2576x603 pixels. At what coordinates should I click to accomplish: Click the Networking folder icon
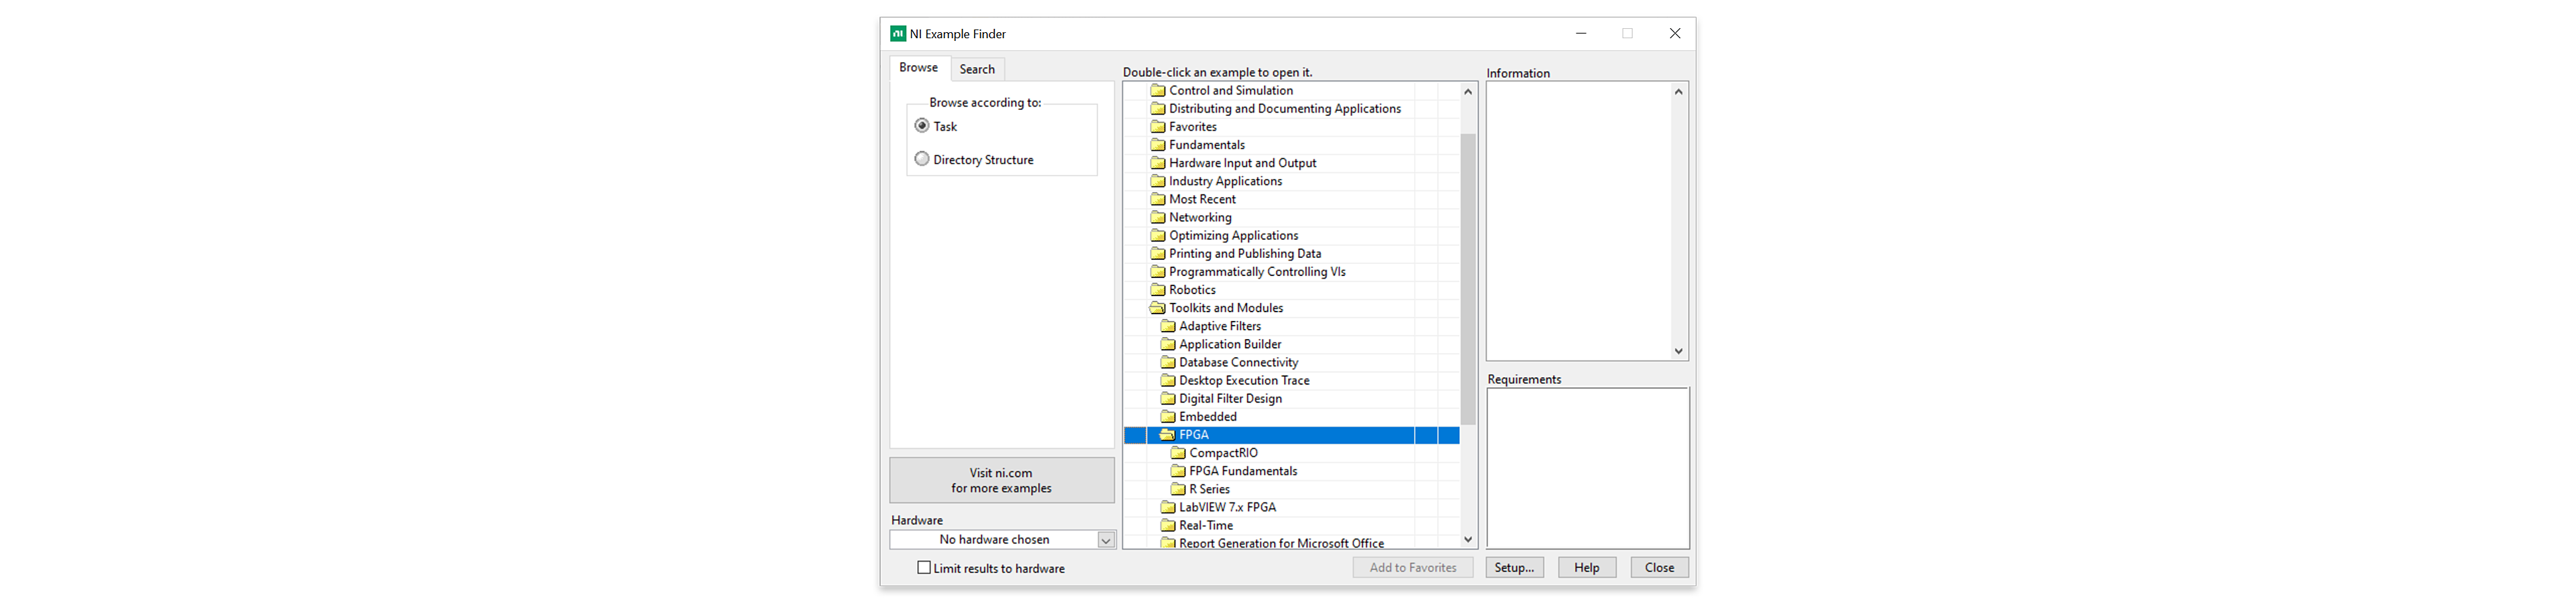tap(1157, 216)
